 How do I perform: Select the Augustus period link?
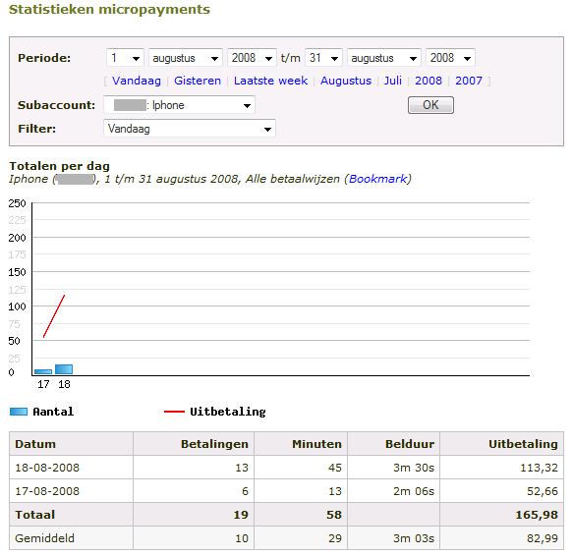point(346,81)
